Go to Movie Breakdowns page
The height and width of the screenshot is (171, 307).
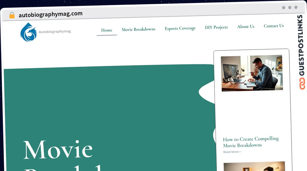pos(138,29)
